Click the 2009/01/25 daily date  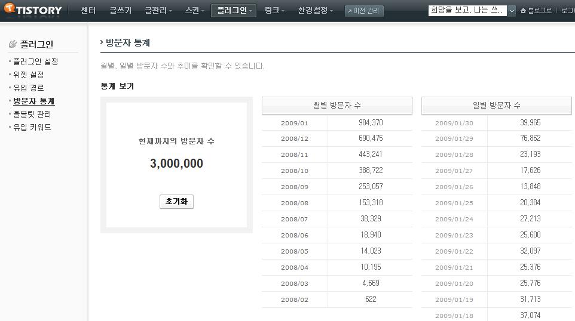pyautogui.click(x=454, y=203)
